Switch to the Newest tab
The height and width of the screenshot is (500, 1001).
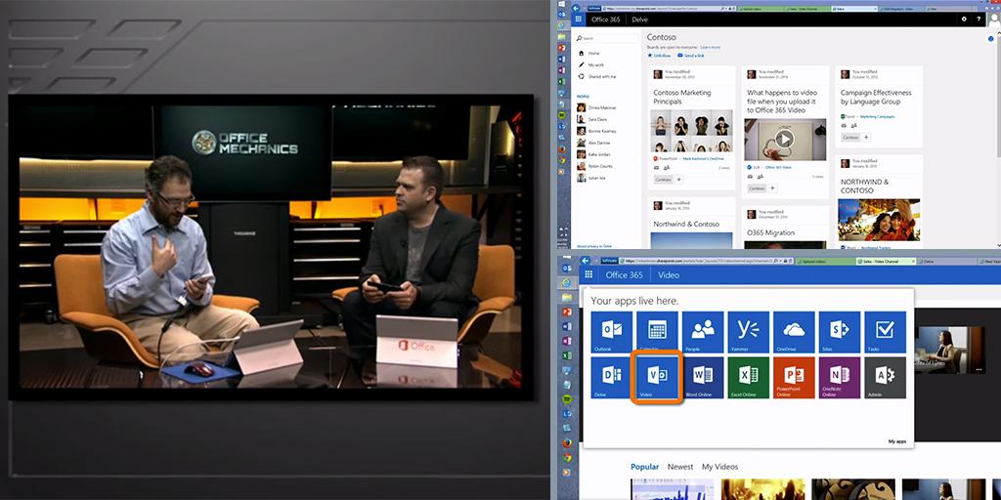(x=680, y=467)
